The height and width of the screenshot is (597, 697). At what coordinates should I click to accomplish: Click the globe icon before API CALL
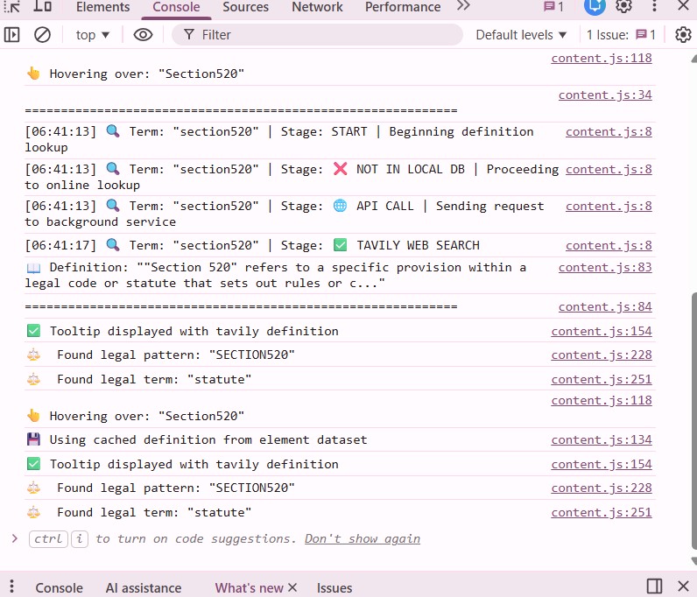[x=340, y=206]
